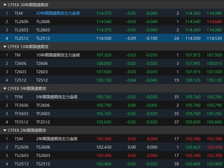
Task: Select the TS2606 code cell
Action: (22, 147)
